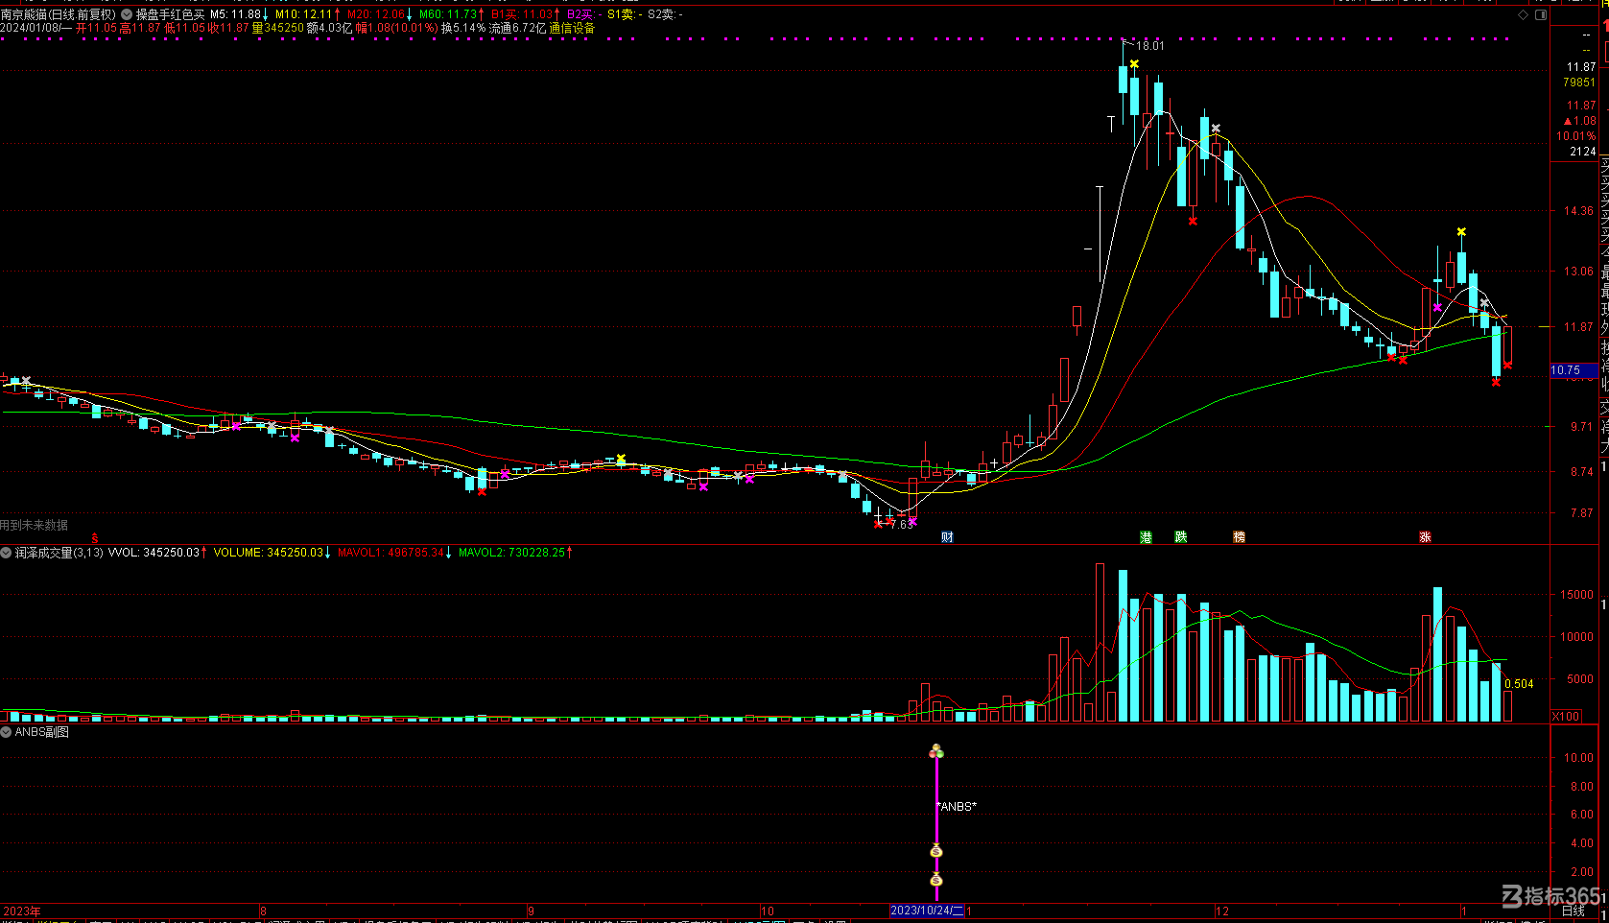The height and width of the screenshot is (923, 1609).
Task: Click the 跌 event marker icon
Action: tap(1181, 537)
